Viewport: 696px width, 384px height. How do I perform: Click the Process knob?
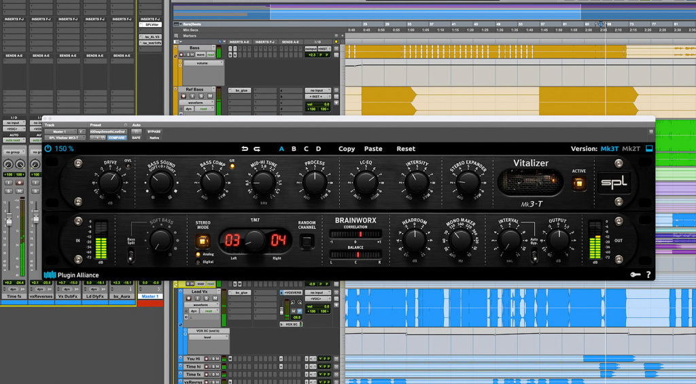tap(314, 182)
